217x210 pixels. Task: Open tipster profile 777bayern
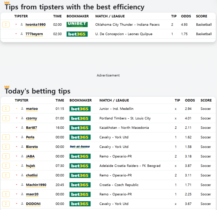tap(34, 34)
